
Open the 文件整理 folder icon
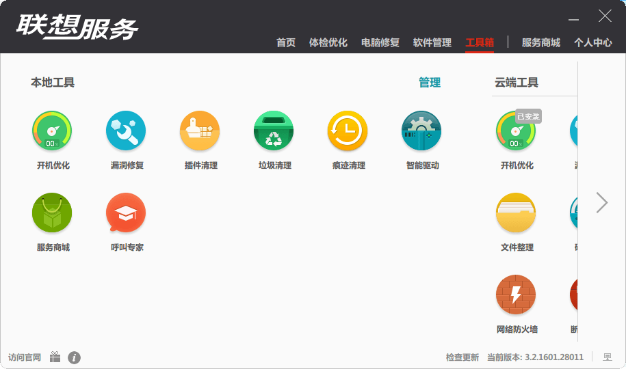516,213
